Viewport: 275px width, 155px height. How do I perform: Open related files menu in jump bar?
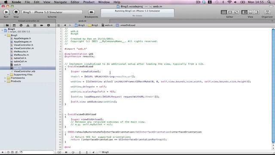pyautogui.click(x=59, y=25)
